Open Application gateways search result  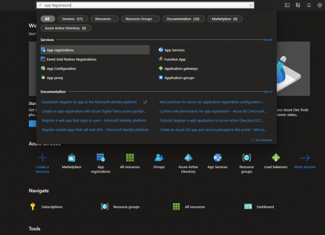click(x=178, y=68)
